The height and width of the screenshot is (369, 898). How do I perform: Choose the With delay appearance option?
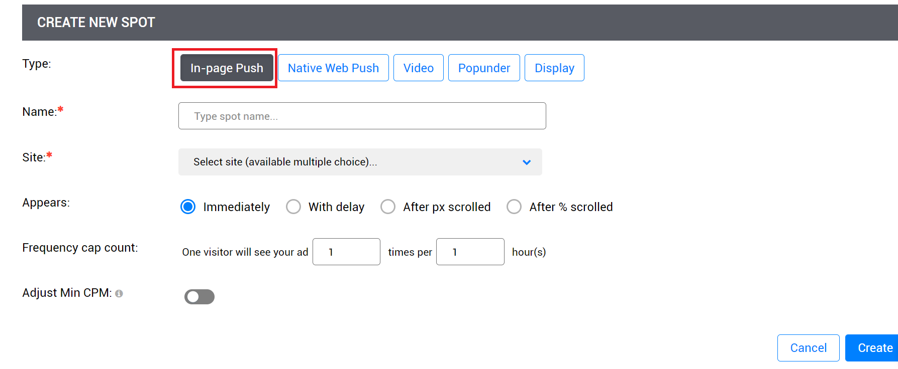click(x=293, y=207)
